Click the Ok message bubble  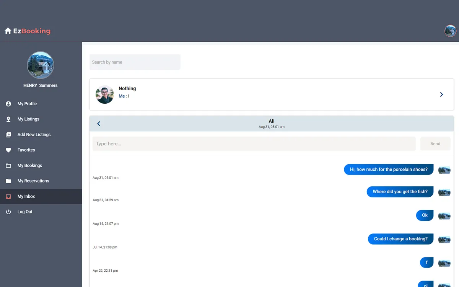[425, 215]
